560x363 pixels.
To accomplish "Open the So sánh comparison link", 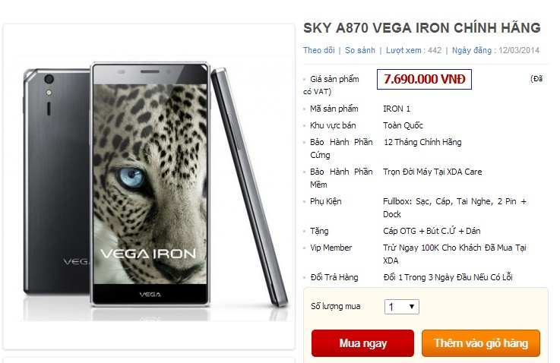I will click(x=360, y=51).
